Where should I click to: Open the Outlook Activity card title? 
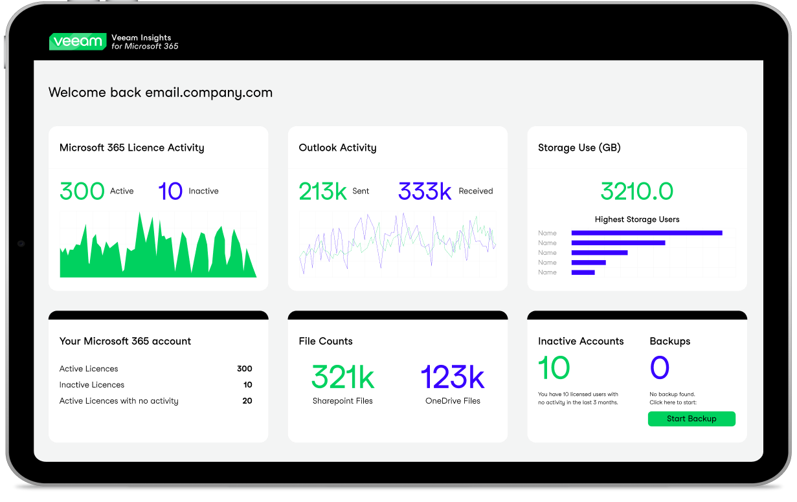[337, 147]
